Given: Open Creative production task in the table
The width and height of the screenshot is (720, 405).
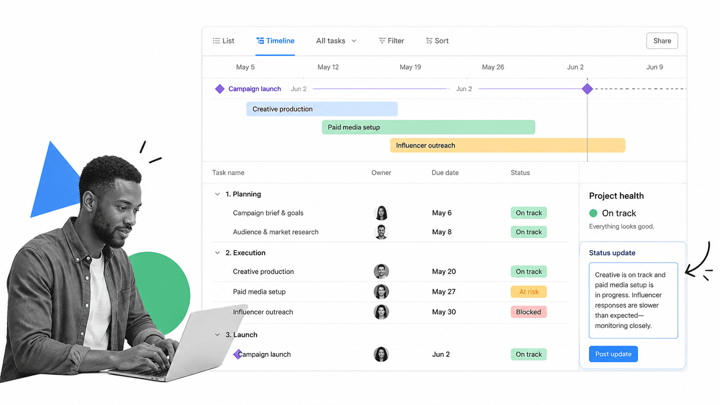Looking at the screenshot, I should click(x=263, y=271).
